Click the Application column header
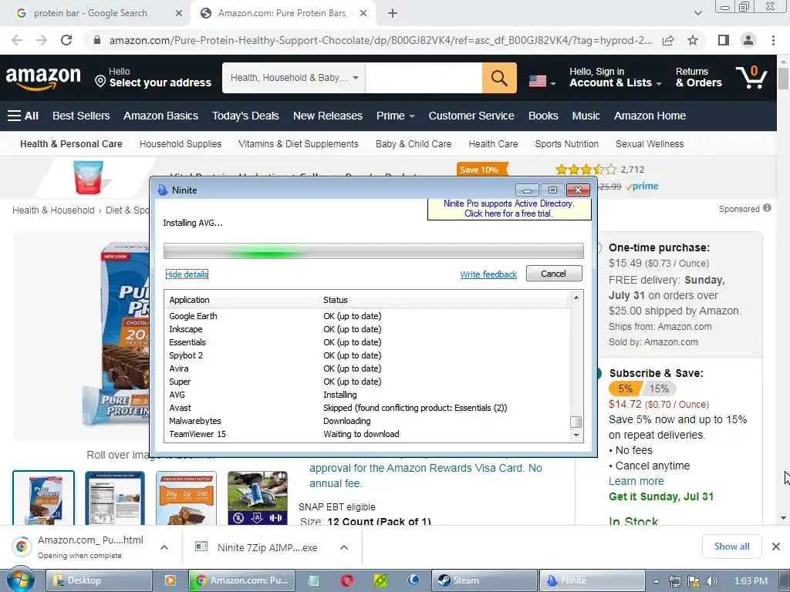This screenshot has width=790, height=592. point(241,300)
